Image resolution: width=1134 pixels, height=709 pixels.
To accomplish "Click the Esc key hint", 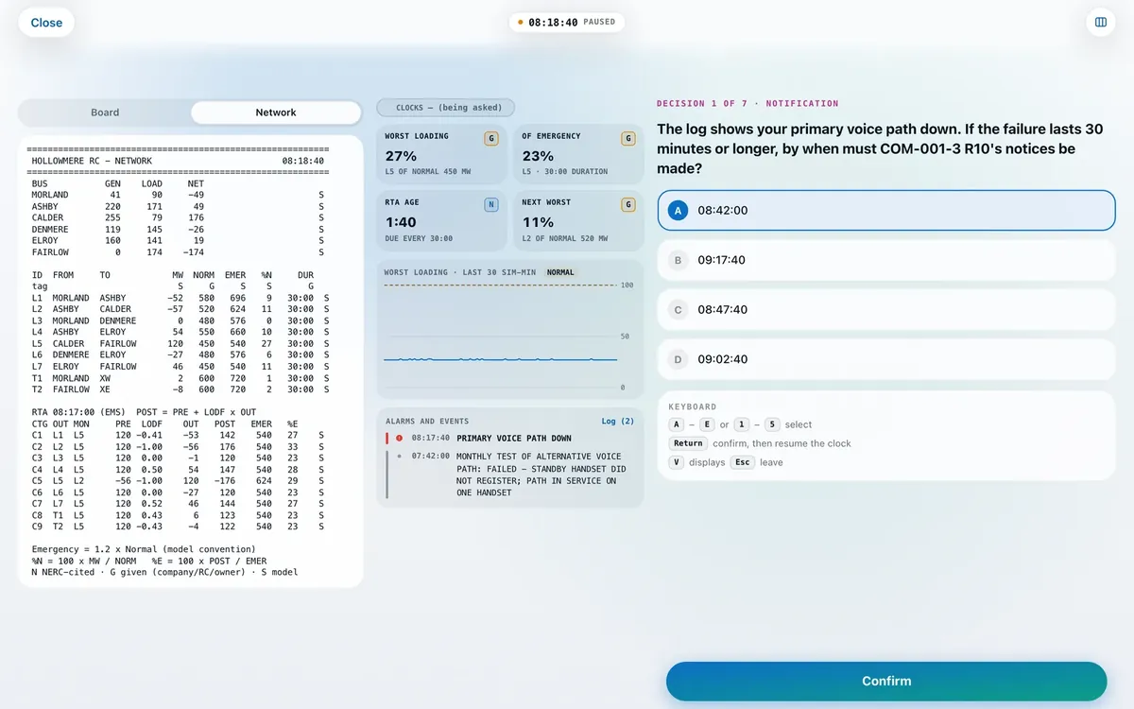I will coord(743,462).
